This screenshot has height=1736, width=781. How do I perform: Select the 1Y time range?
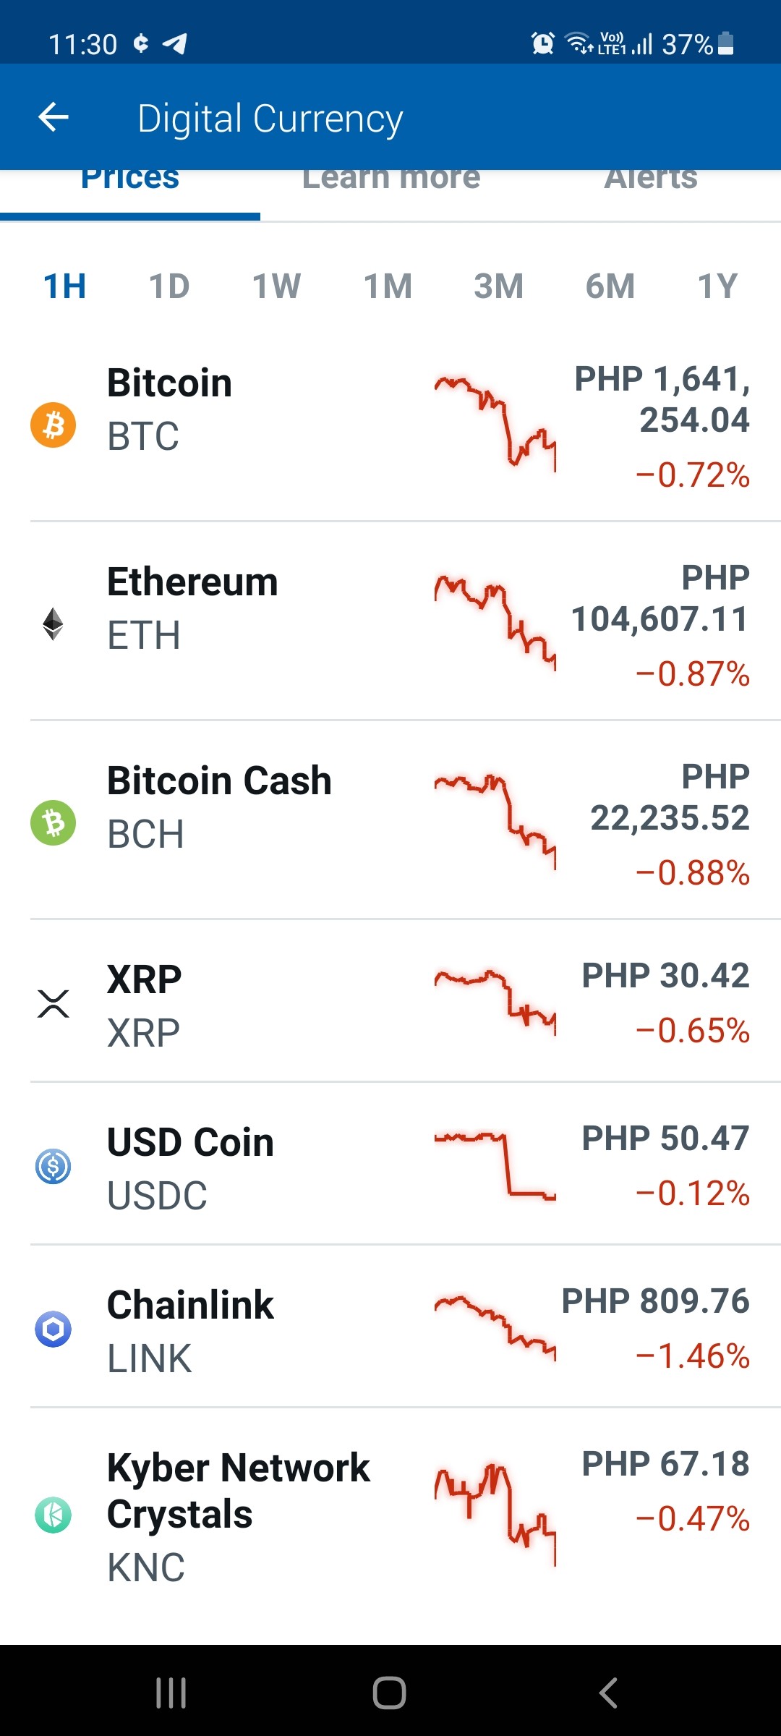(717, 286)
